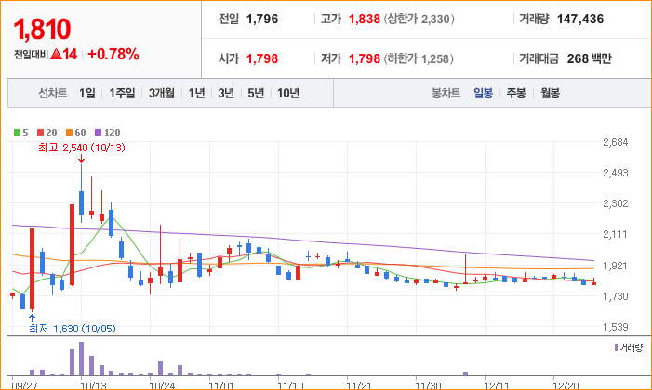Click the 1,921 price axis label
Viewport: 652px width, 390px height.
tap(616, 265)
